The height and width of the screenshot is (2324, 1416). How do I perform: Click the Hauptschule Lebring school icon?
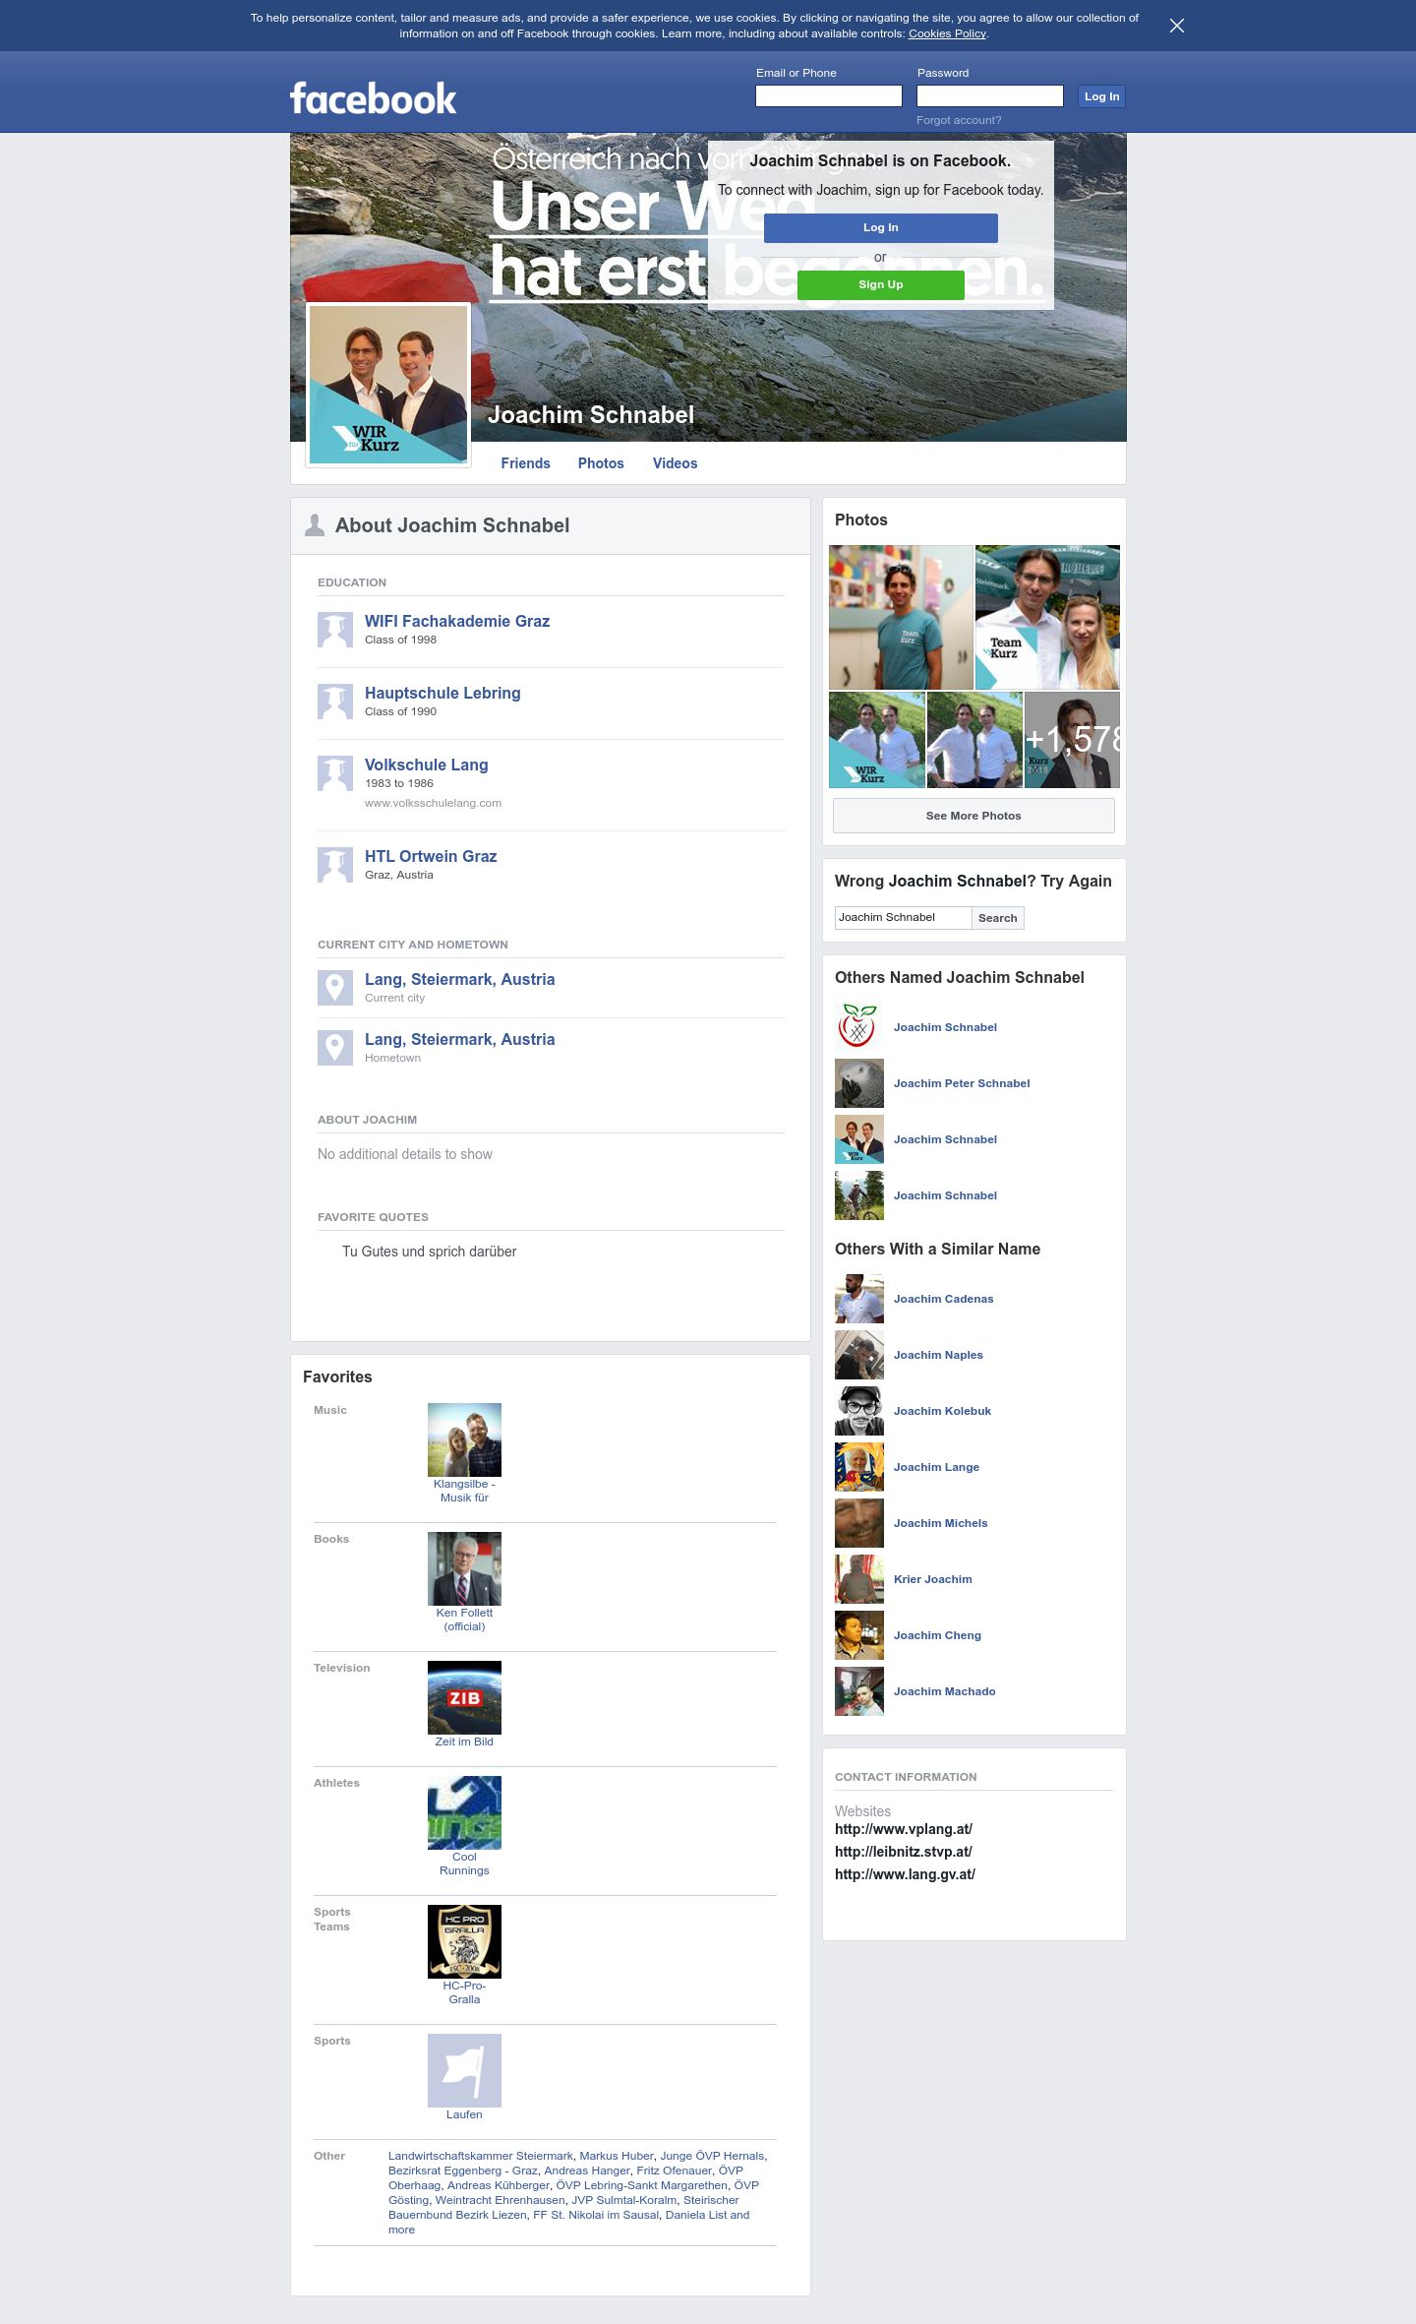tap(334, 702)
